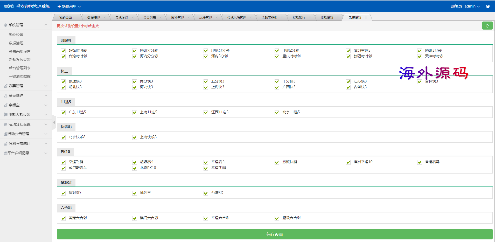Image resolution: width=495 pixels, height=242 pixels.
Task: Click the list icon beside 出款入款设置
Action: (6, 115)
